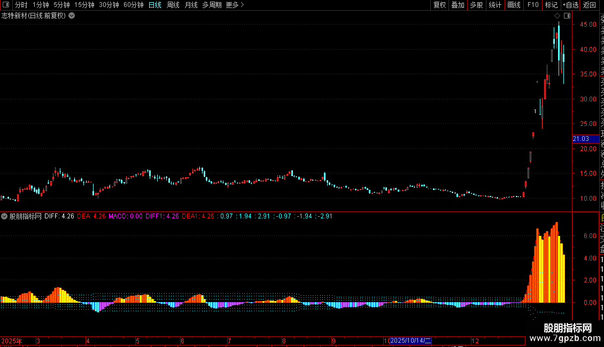Click month 5 on the time axis
The width and height of the screenshot is (604, 347).
click(137, 341)
